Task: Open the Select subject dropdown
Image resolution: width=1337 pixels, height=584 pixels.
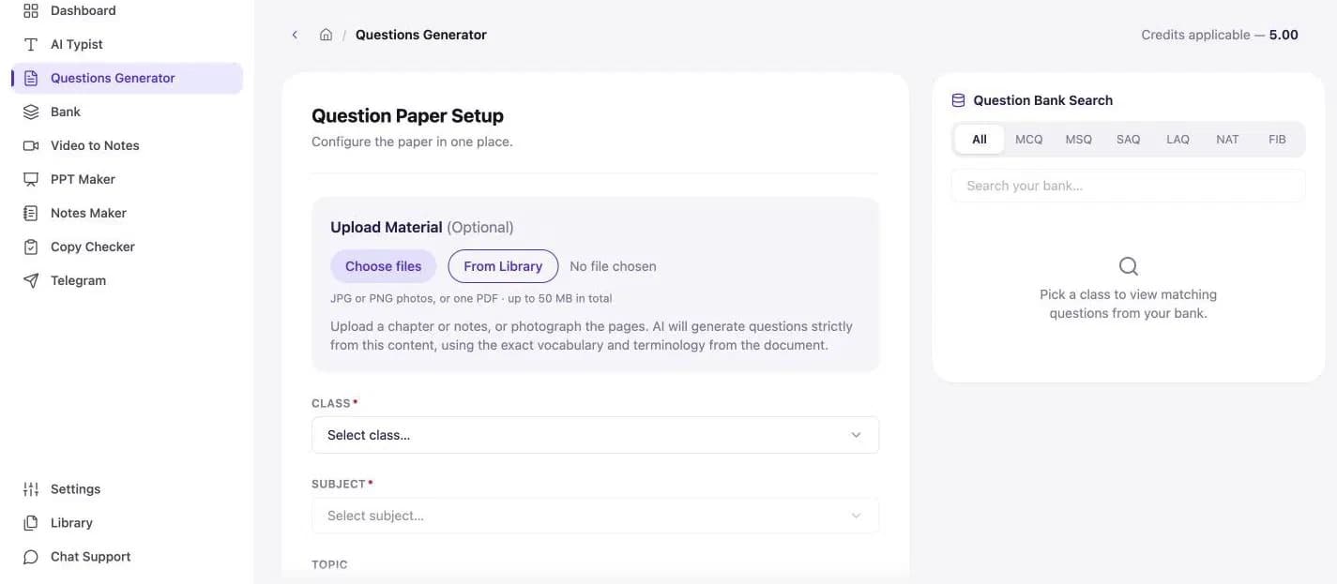Action: coord(595,516)
